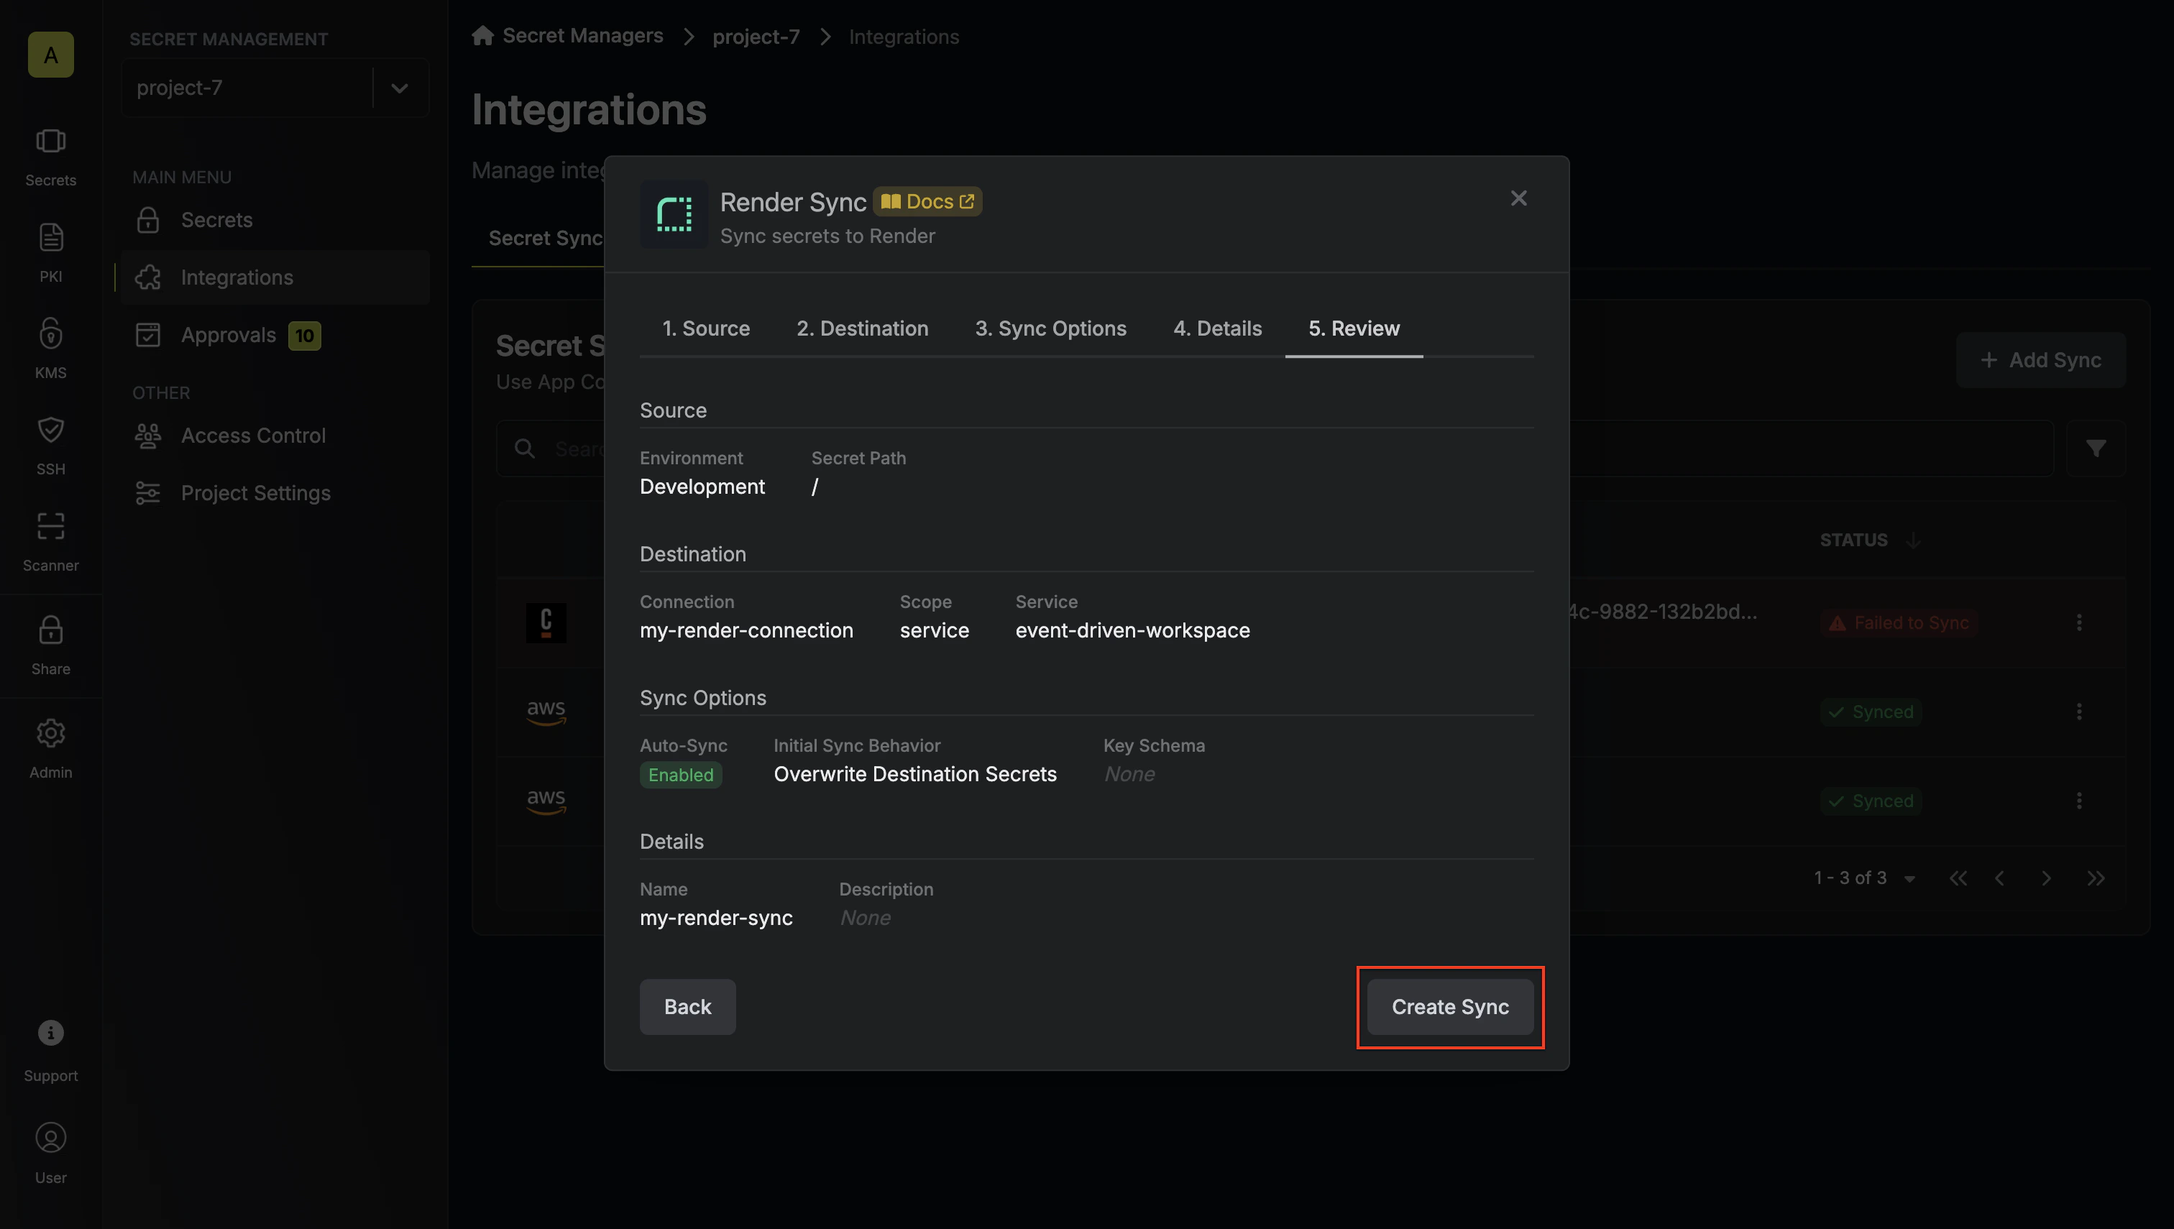
Task: Click the home icon in breadcrumb
Action: [x=482, y=35]
